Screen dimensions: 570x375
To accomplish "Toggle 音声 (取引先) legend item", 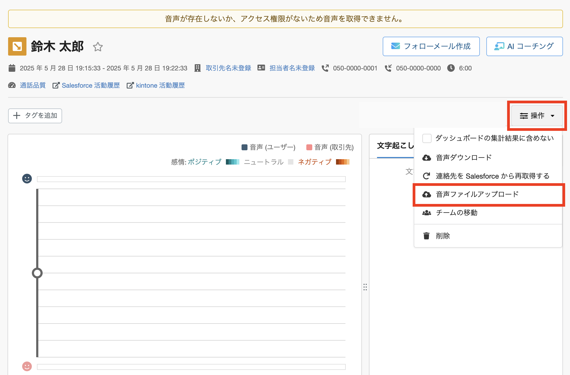I will (330, 147).
